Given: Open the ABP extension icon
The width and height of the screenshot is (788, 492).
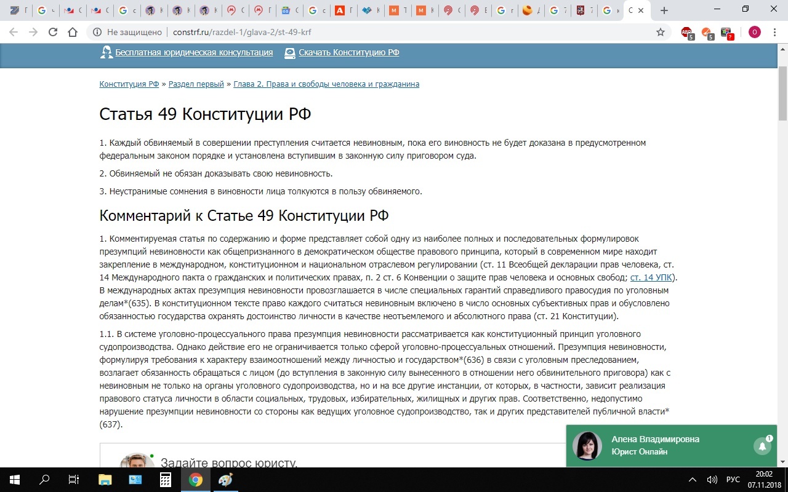Looking at the screenshot, I should tap(687, 33).
